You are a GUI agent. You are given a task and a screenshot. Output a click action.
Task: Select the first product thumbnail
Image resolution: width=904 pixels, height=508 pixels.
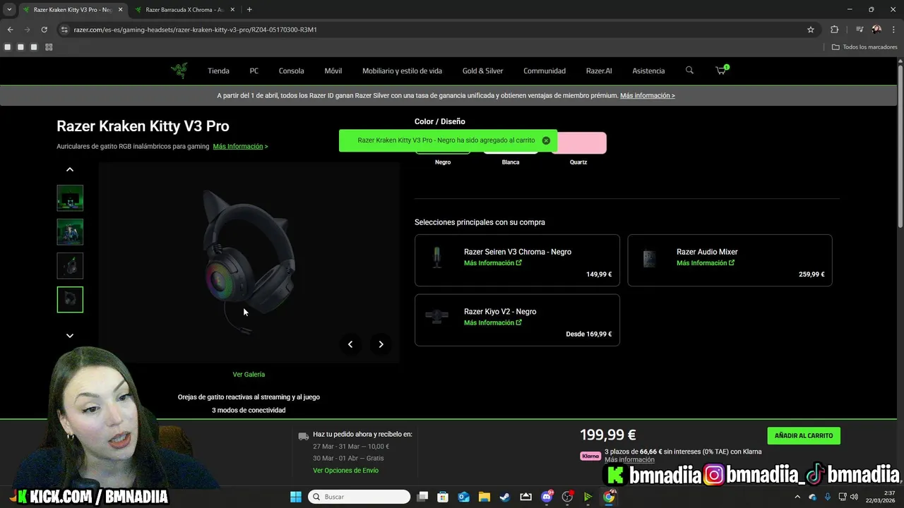pyautogui.click(x=70, y=198)
